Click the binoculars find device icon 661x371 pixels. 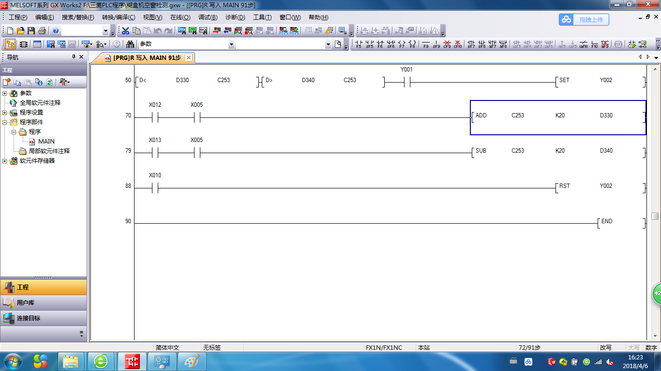click(130, 44)
